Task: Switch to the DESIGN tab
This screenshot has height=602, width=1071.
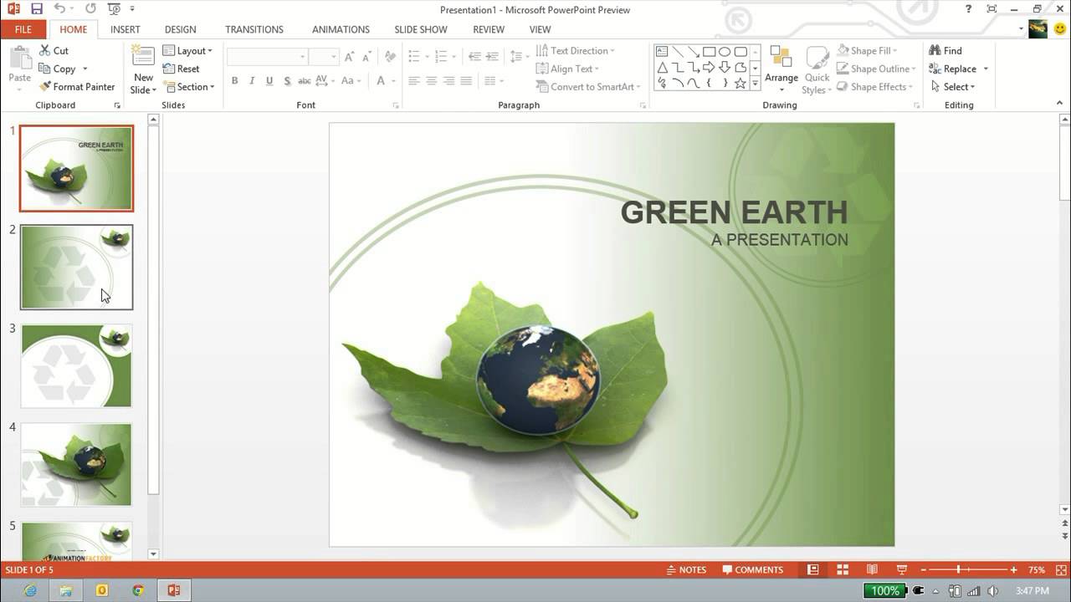Action: tap(181, 29)
